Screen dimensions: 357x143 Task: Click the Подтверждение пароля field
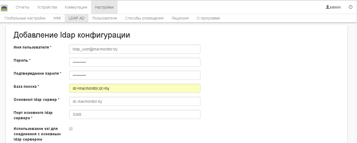(135, 75)
